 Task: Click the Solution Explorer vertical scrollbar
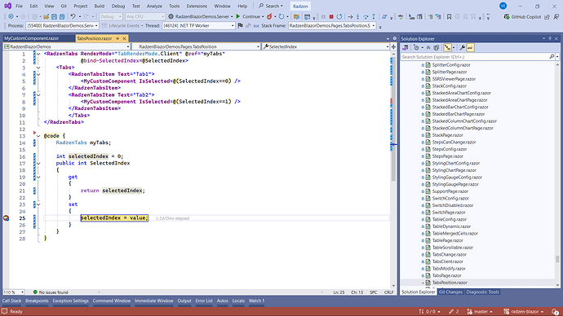click(x=557, y=175)
